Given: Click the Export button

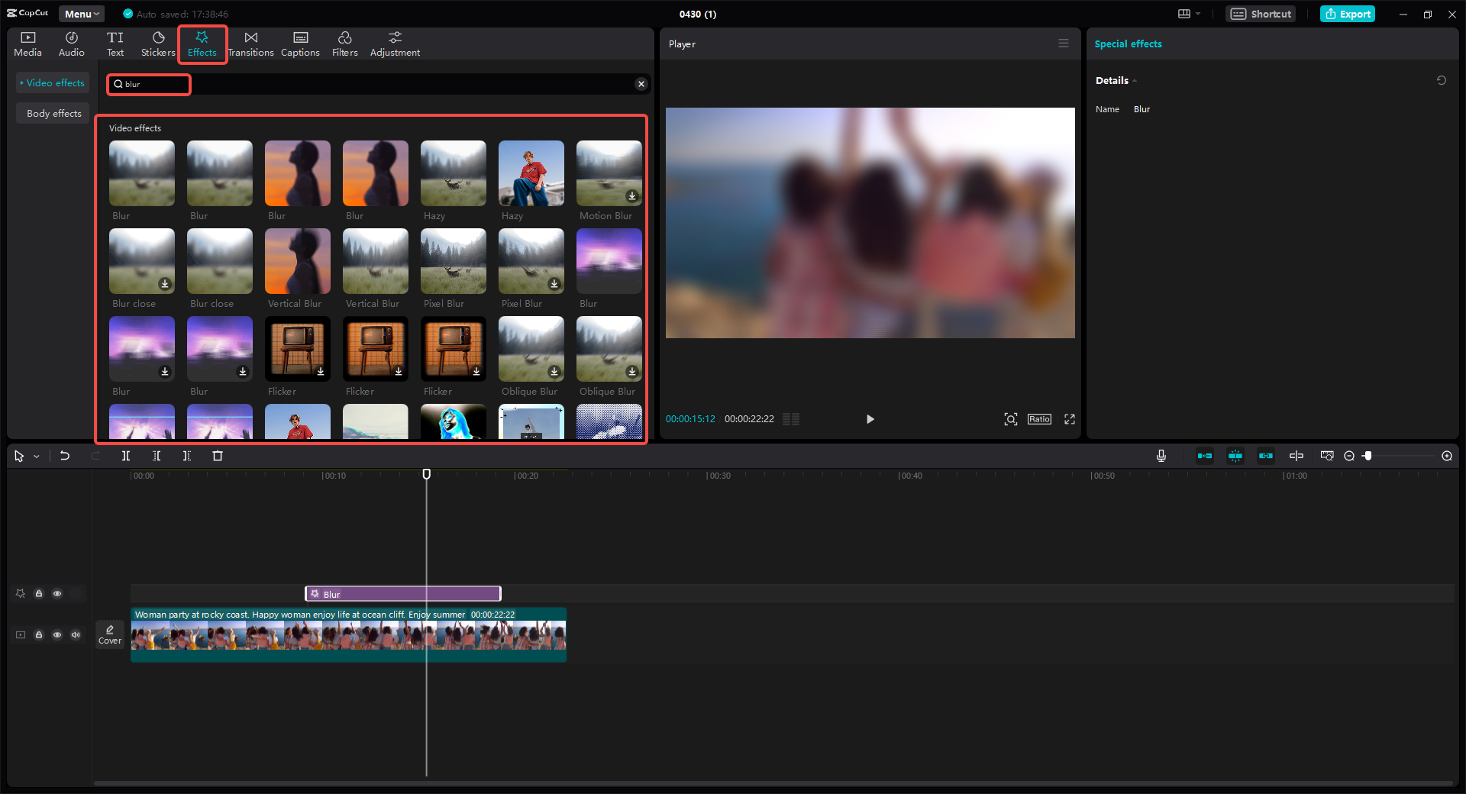Looking at the screenshot, I should pyautogui.click(x=1347, y=13).
